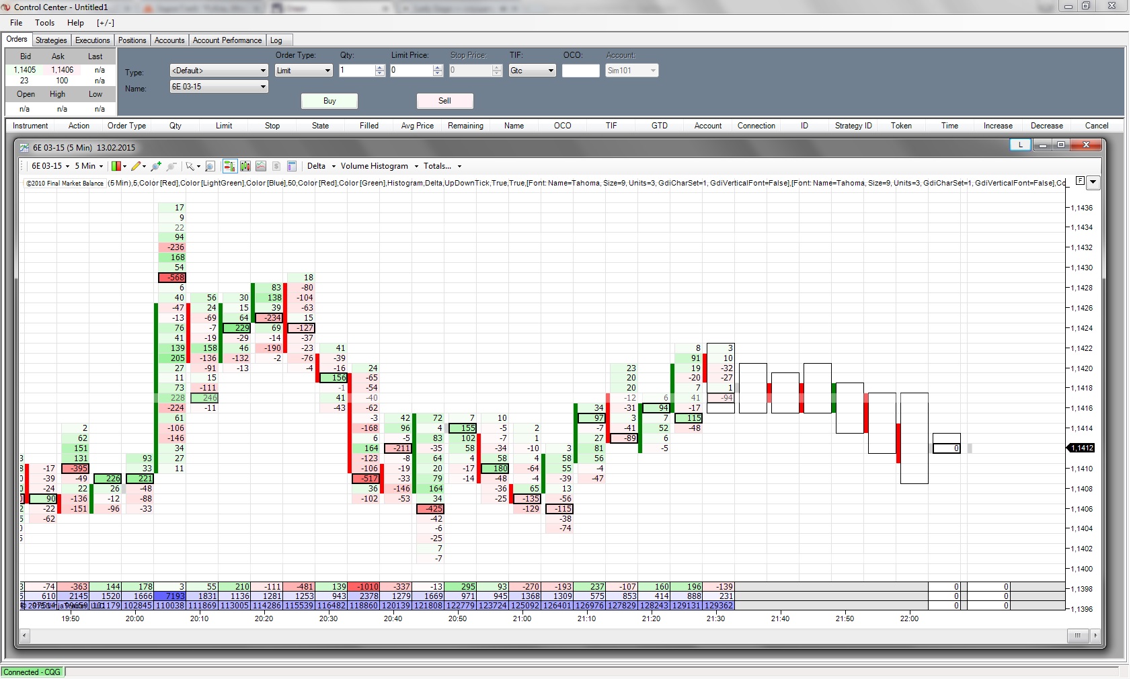1131x679 pixels.
Task: Open the chart style dropdown arrow
Action: [x=125, y=166]
